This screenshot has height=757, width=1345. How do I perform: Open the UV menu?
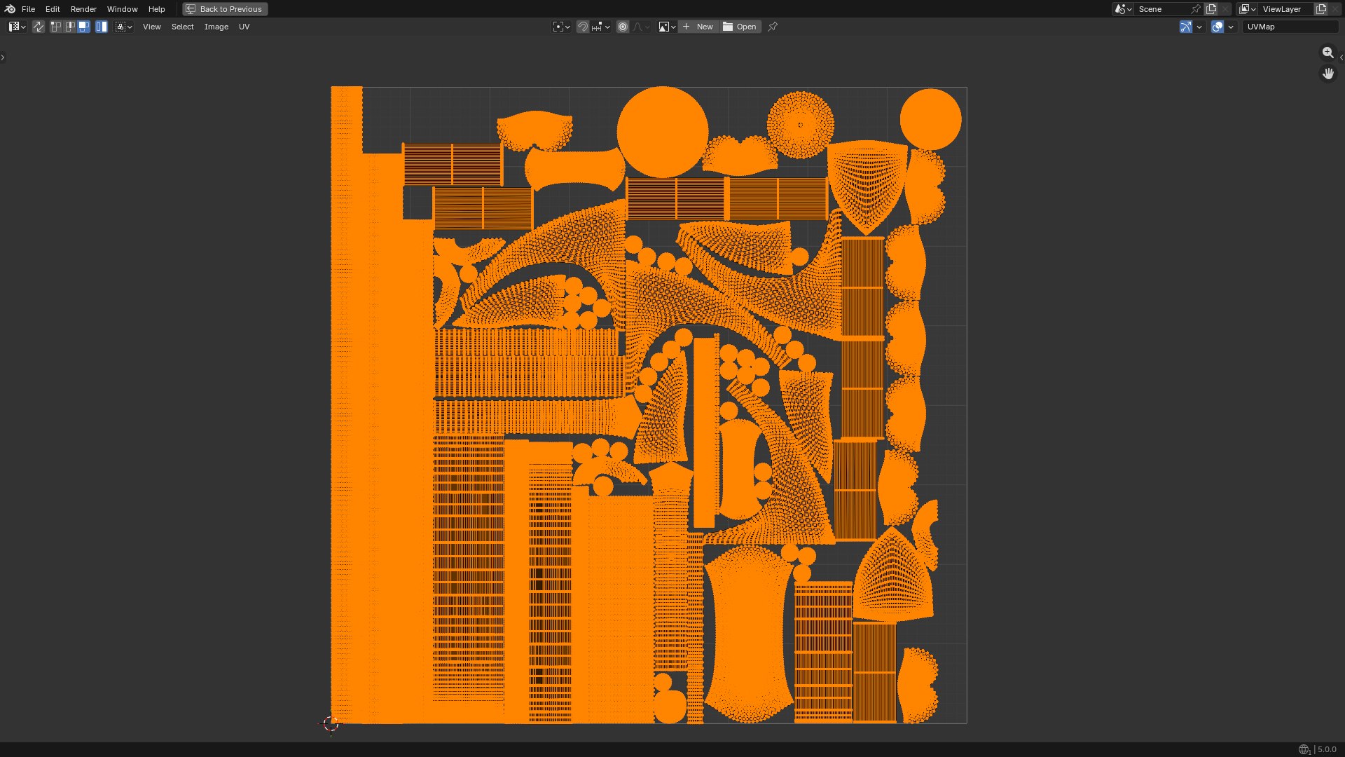[x=244, y=27]
